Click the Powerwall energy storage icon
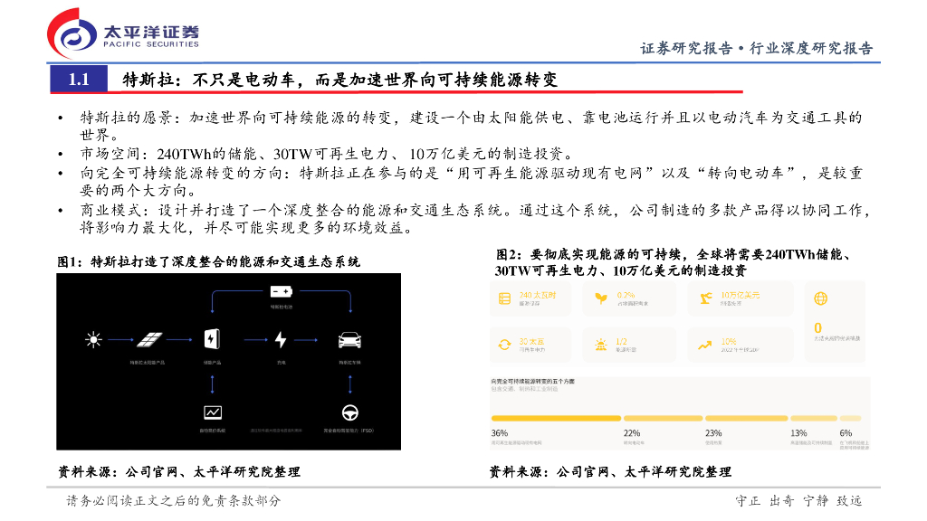Image resolution: width=927 pixels, height=521 pixels. tap(212, 338)
